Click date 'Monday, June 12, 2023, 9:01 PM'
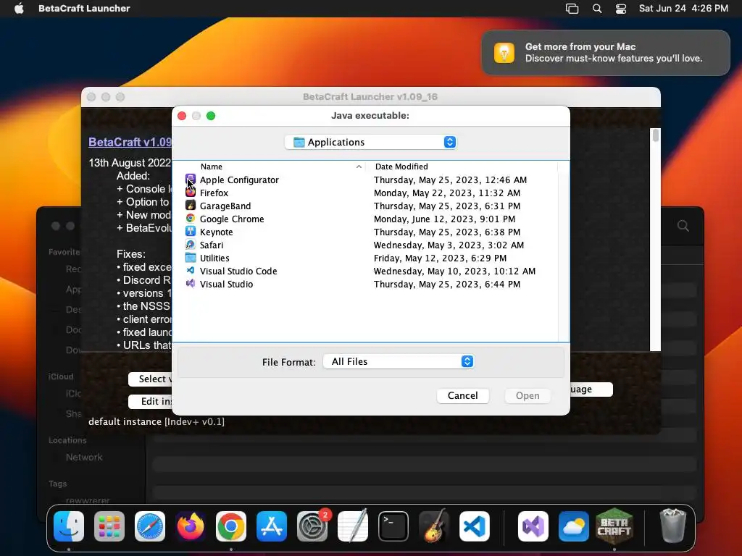Screen dimensions: 742x556 pyautogui.click(x=444, y=219)
